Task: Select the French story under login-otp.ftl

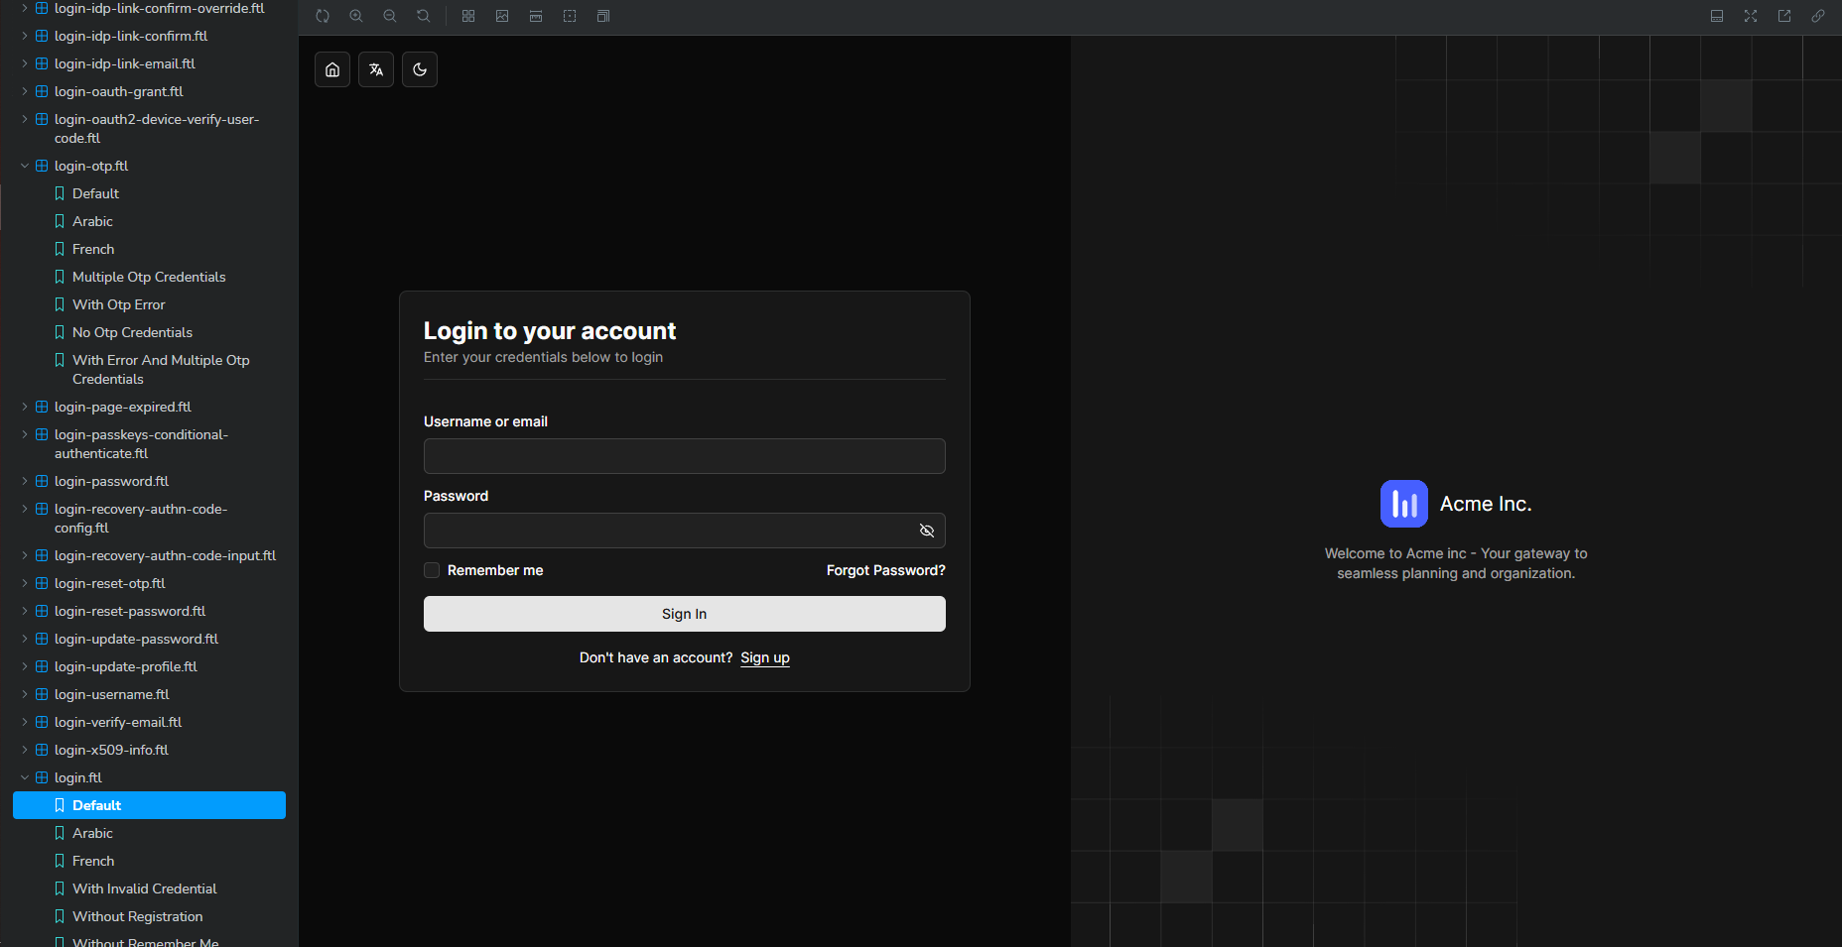Action: coord(94,249)
